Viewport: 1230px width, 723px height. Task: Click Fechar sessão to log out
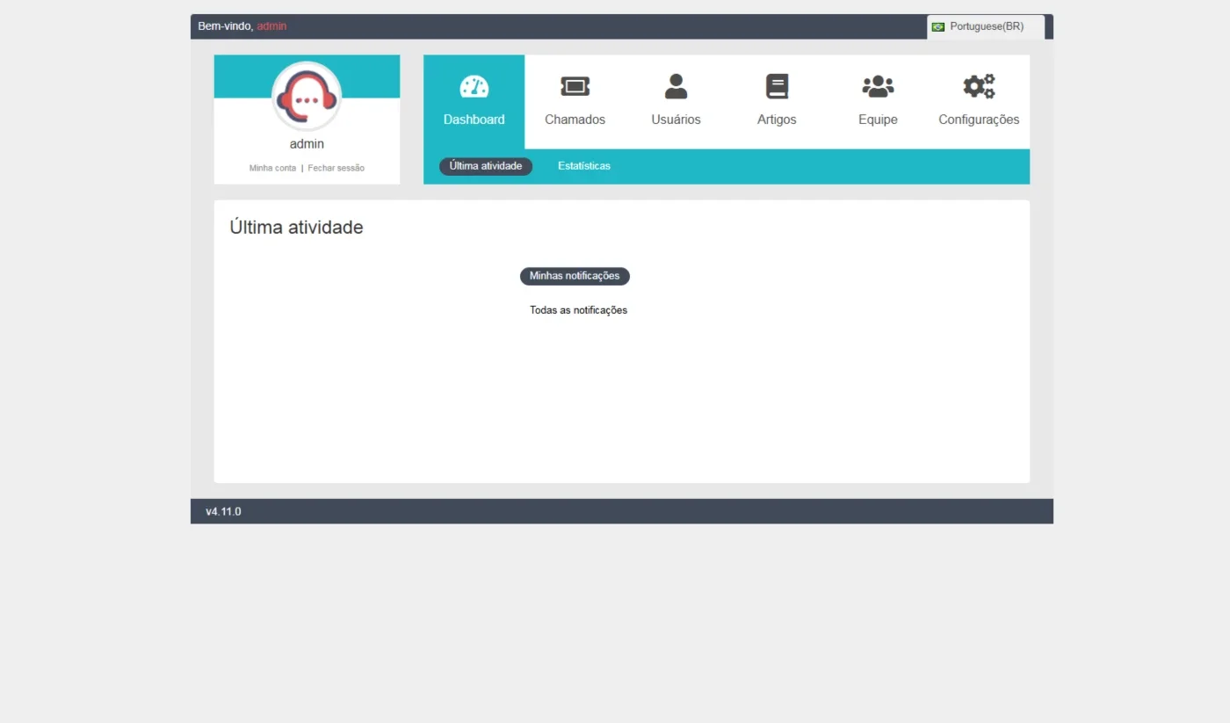click(x=336, y=168)
